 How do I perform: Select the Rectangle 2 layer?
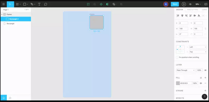pos(16,19)
